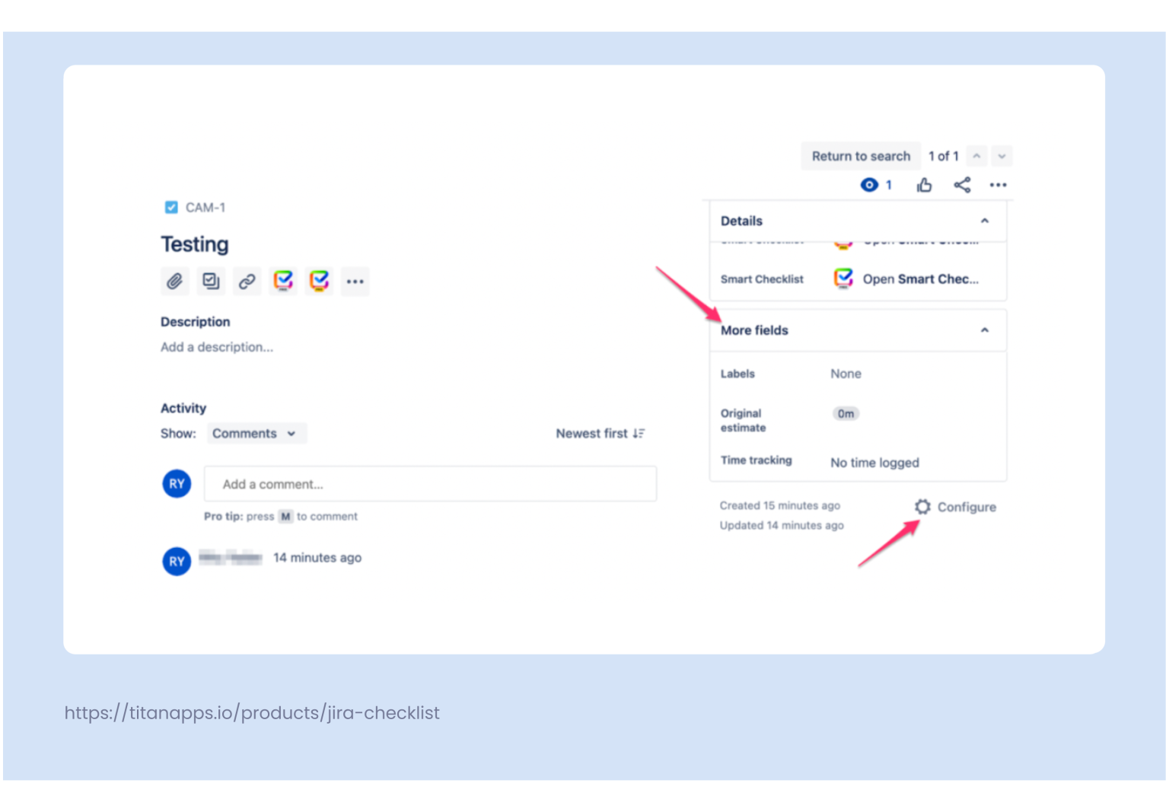Toggle the watch eye icon
Viewport: 1169px width, 812px height.
[x=869, y=185]
